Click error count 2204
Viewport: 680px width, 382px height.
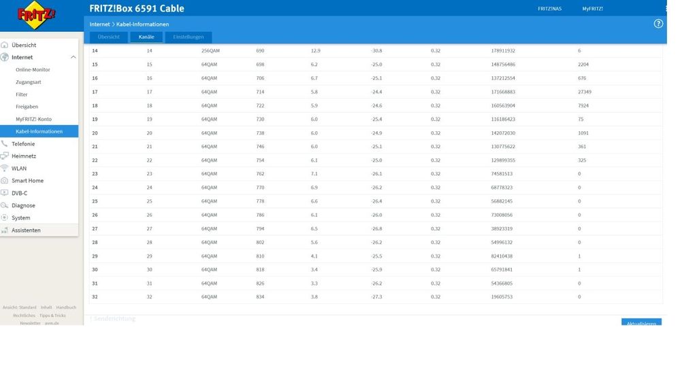pyautogui.click(x=583, y=65)
